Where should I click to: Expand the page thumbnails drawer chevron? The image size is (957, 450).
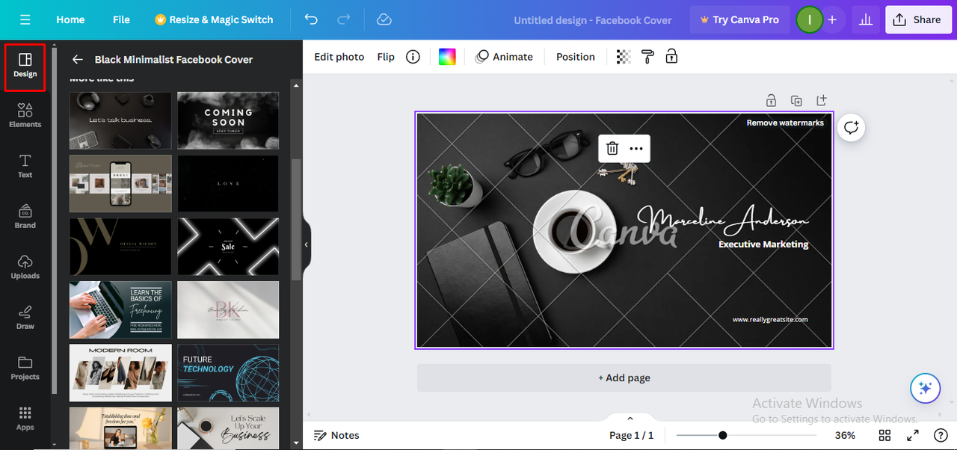(x=630, y=419)
